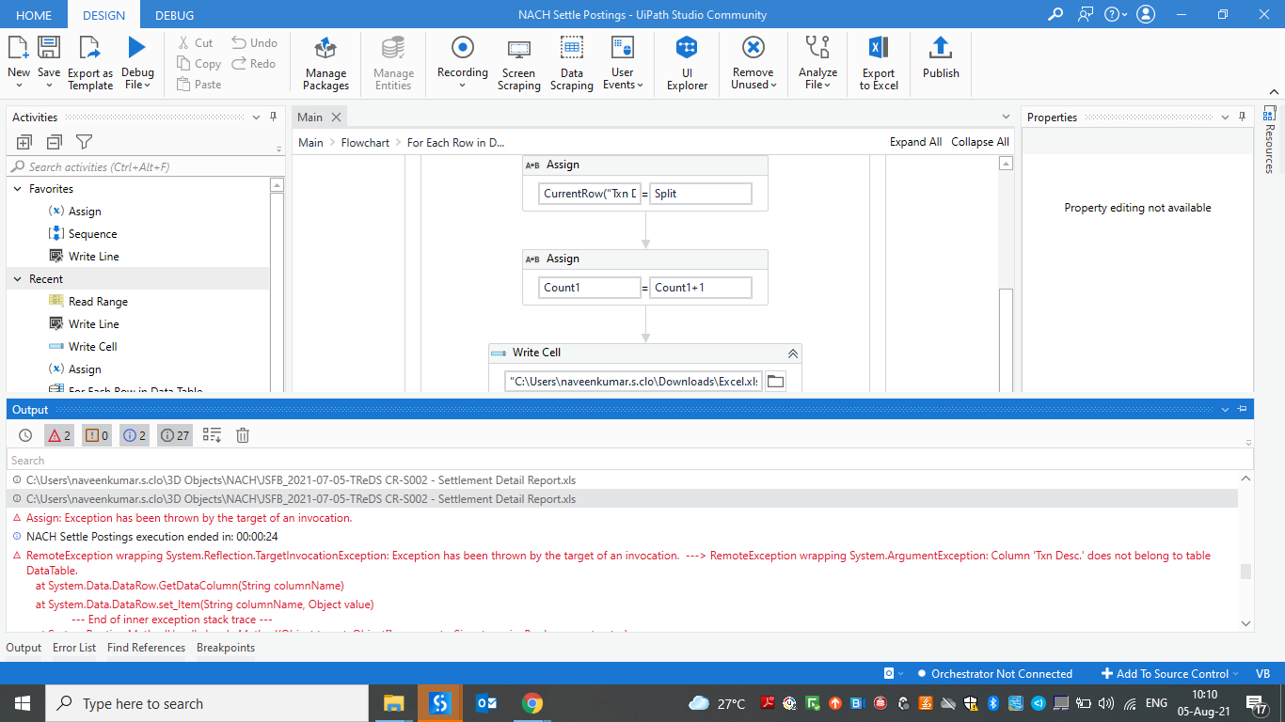This screenshot has height=722, width=1285.
Task: Browse for workbook with the Write Cell folder icon
Action: pos(775,382)
